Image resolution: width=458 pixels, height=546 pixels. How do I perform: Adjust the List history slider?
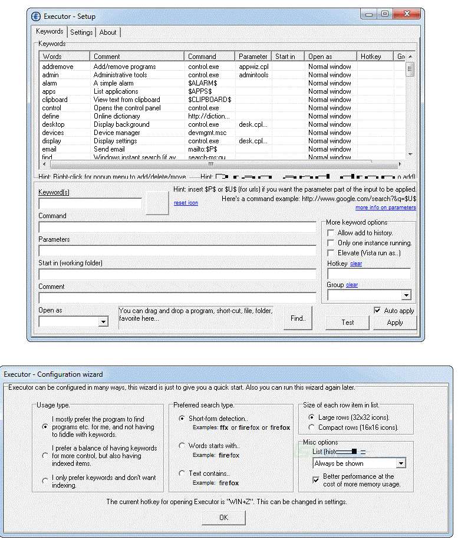[353, 452]
